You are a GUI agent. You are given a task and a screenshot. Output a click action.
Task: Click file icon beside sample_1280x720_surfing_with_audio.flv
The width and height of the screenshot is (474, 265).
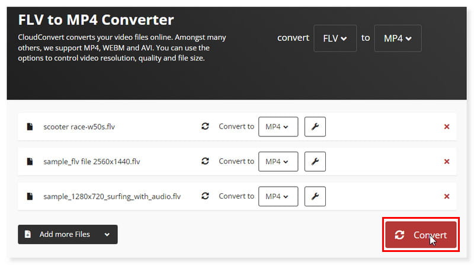coord(30,196)
